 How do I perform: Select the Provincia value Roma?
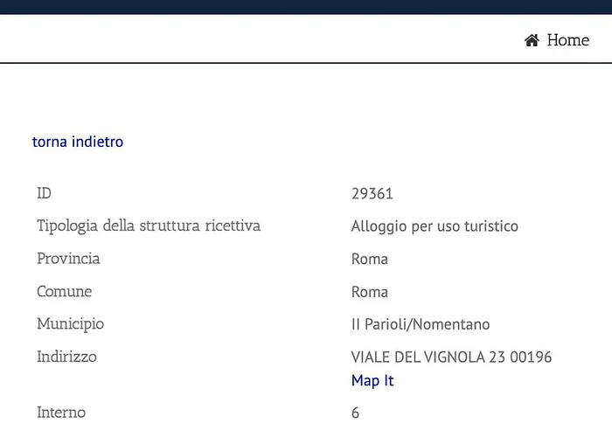click(x=370, y=259)
